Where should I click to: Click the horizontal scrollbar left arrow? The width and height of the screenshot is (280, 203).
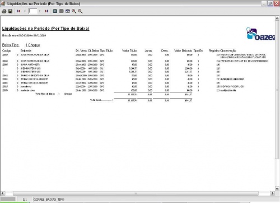point(2,193)
